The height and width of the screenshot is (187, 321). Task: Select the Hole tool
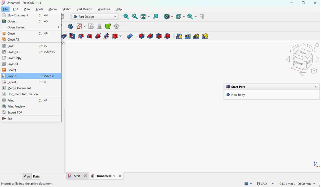72,36
